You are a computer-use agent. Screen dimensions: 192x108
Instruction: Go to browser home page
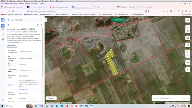[x=13, y=11]
